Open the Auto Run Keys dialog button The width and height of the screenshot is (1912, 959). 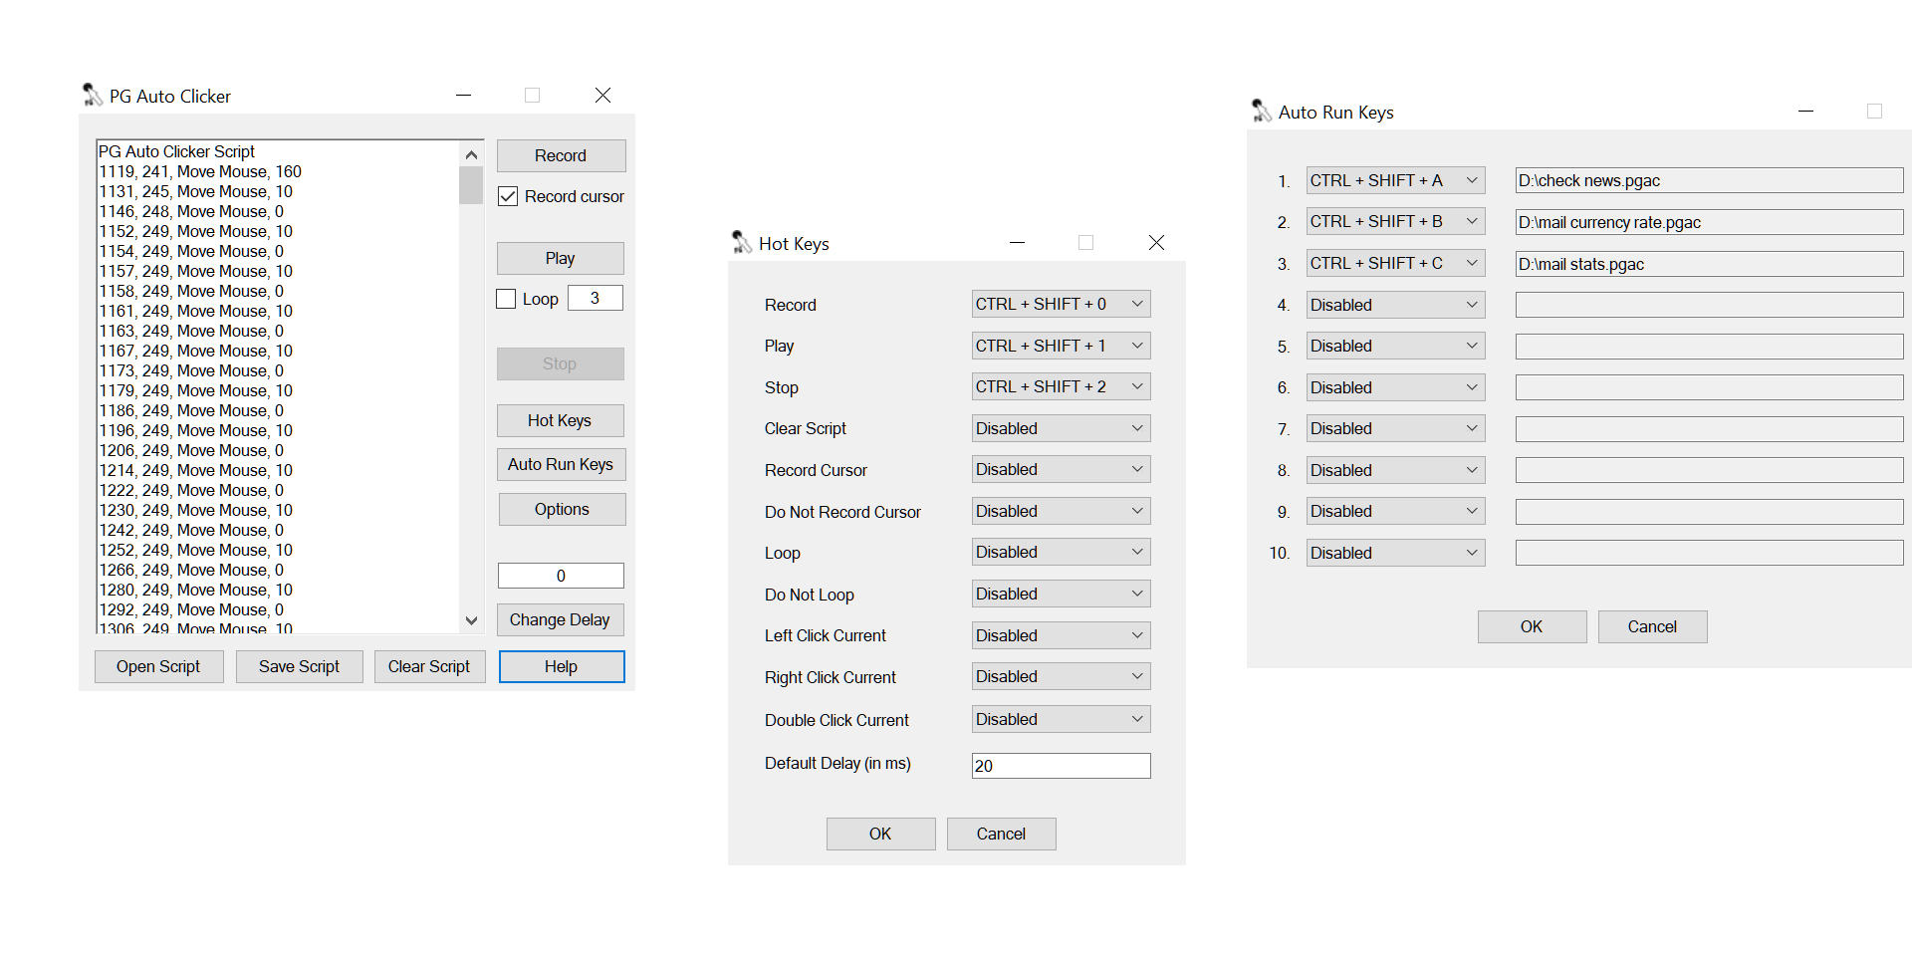562,464
